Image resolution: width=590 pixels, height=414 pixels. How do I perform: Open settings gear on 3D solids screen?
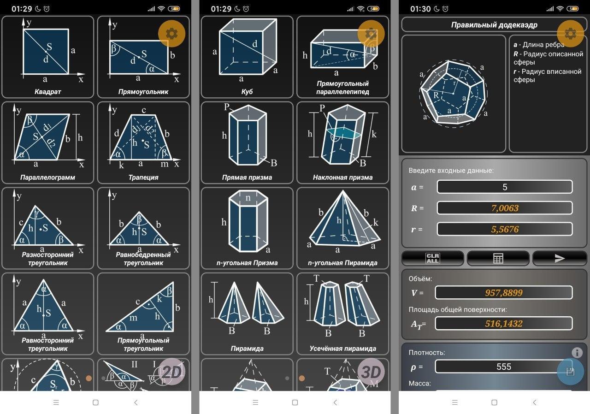pyautogui.click(x=371, y=34)
